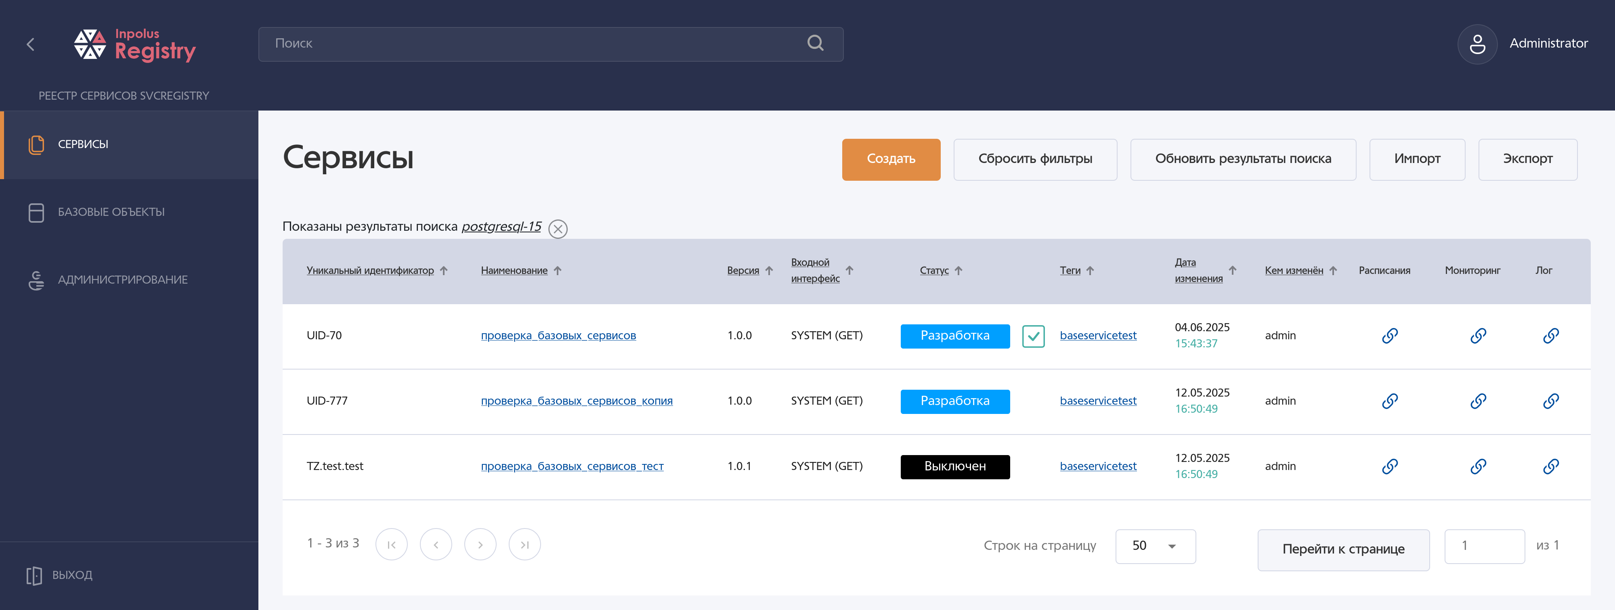The height and width of the screenshot is (610, 1615).
Task: Click the TZ.test.test identifier cell
Action: coord(335,467)
